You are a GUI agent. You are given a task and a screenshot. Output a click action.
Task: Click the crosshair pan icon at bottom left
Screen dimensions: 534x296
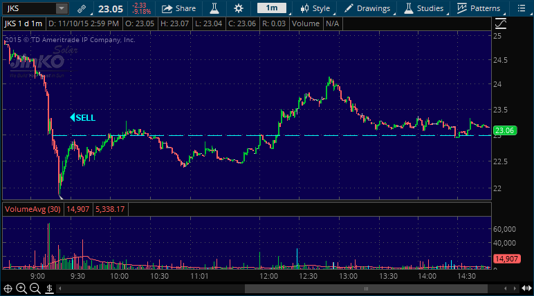pos(8,289)
